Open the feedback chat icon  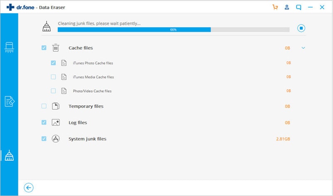[x=298, y=7]
